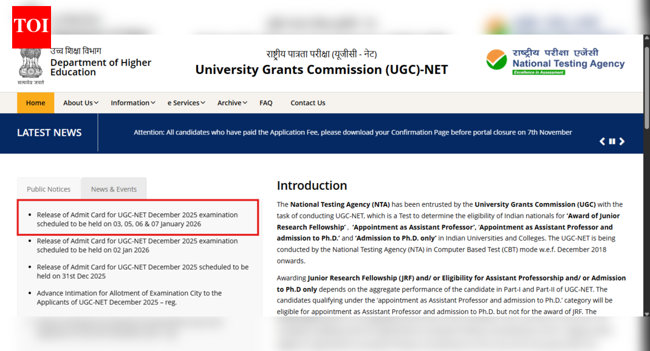The height and width of the screenshot is (351, 650).
Task: Open admit card notice for 02 Jan 2026
Action: coord(137,246)
